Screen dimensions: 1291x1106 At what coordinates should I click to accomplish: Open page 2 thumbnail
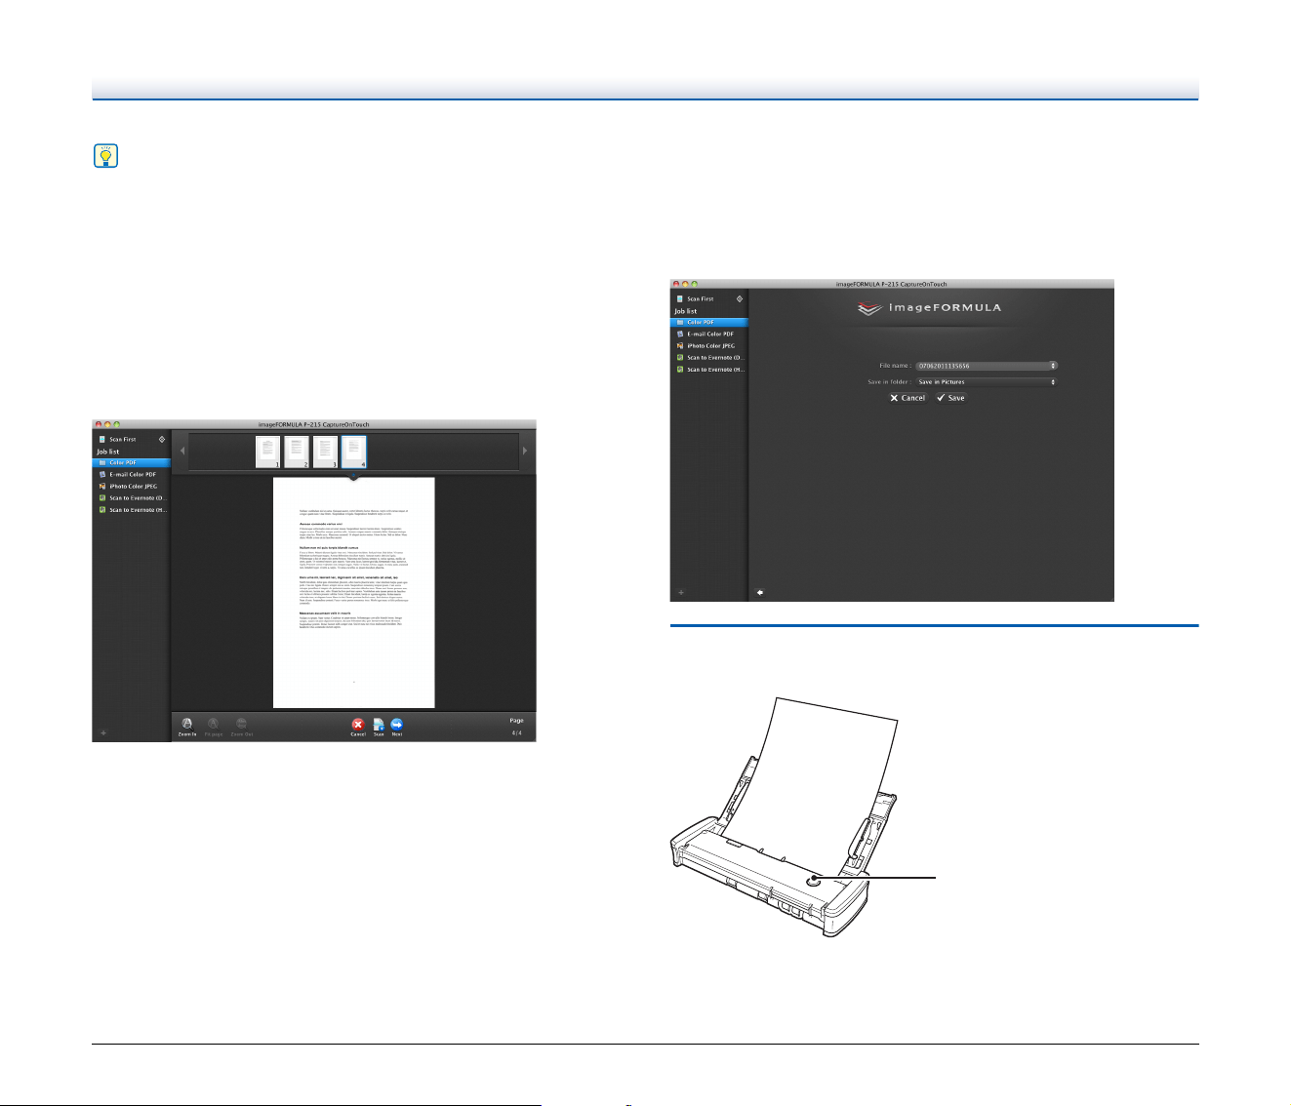[297, 452]
